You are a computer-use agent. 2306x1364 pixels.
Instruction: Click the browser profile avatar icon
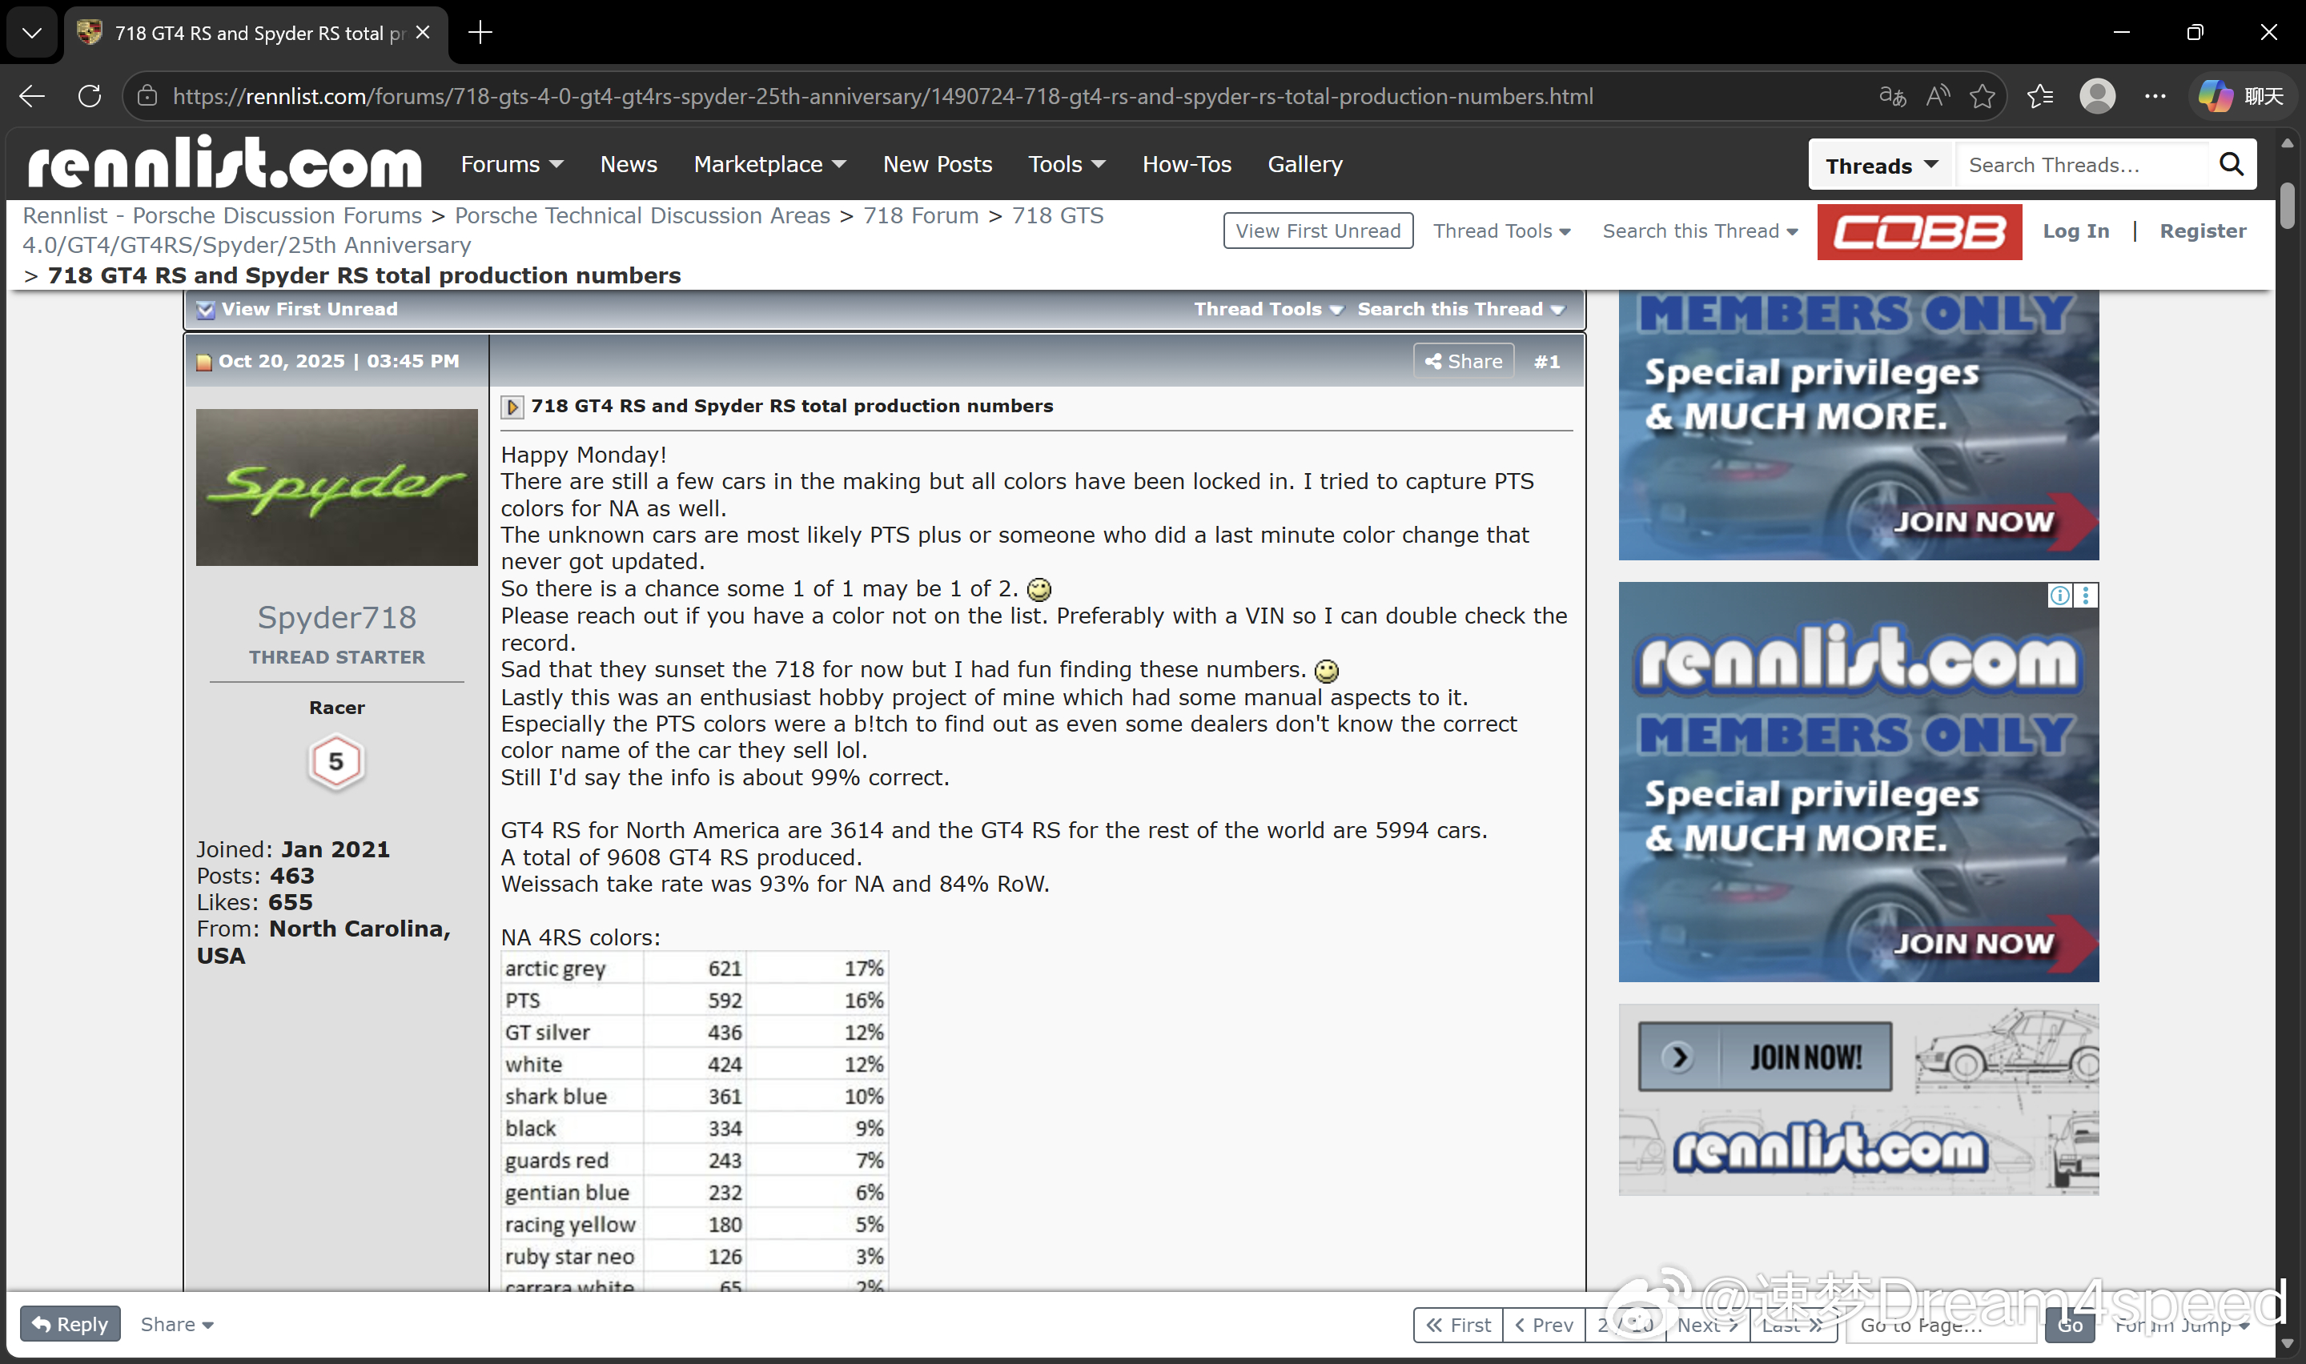coord(2097,97)
